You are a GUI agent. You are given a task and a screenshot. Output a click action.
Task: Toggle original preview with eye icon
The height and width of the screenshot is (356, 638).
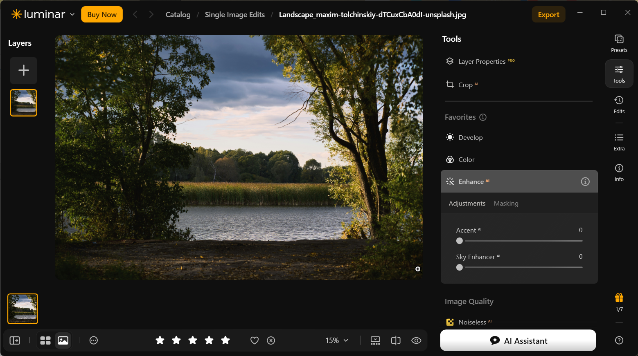coord(416,340)
